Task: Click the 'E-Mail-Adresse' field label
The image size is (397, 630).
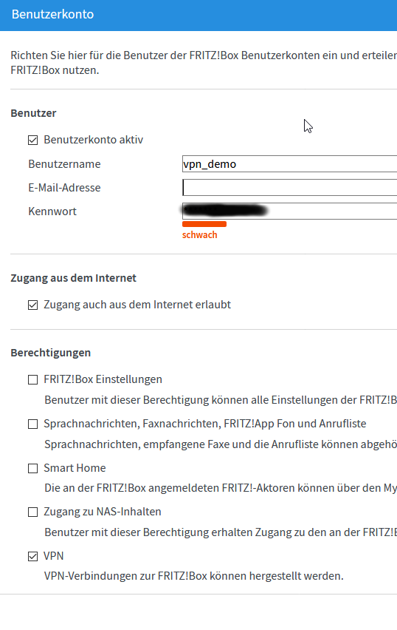Action: pos(64,188)
